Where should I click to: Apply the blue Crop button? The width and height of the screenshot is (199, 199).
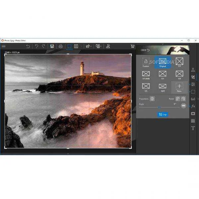pos(163,114)
